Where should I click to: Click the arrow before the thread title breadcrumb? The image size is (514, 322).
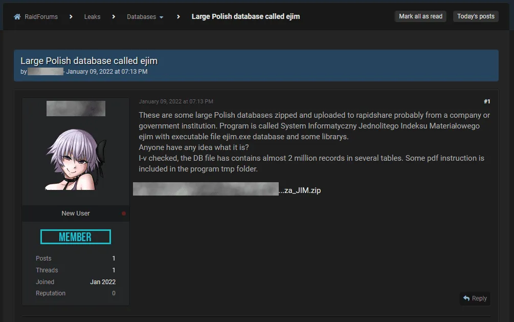pyautogui.click(x=178, y=16)
